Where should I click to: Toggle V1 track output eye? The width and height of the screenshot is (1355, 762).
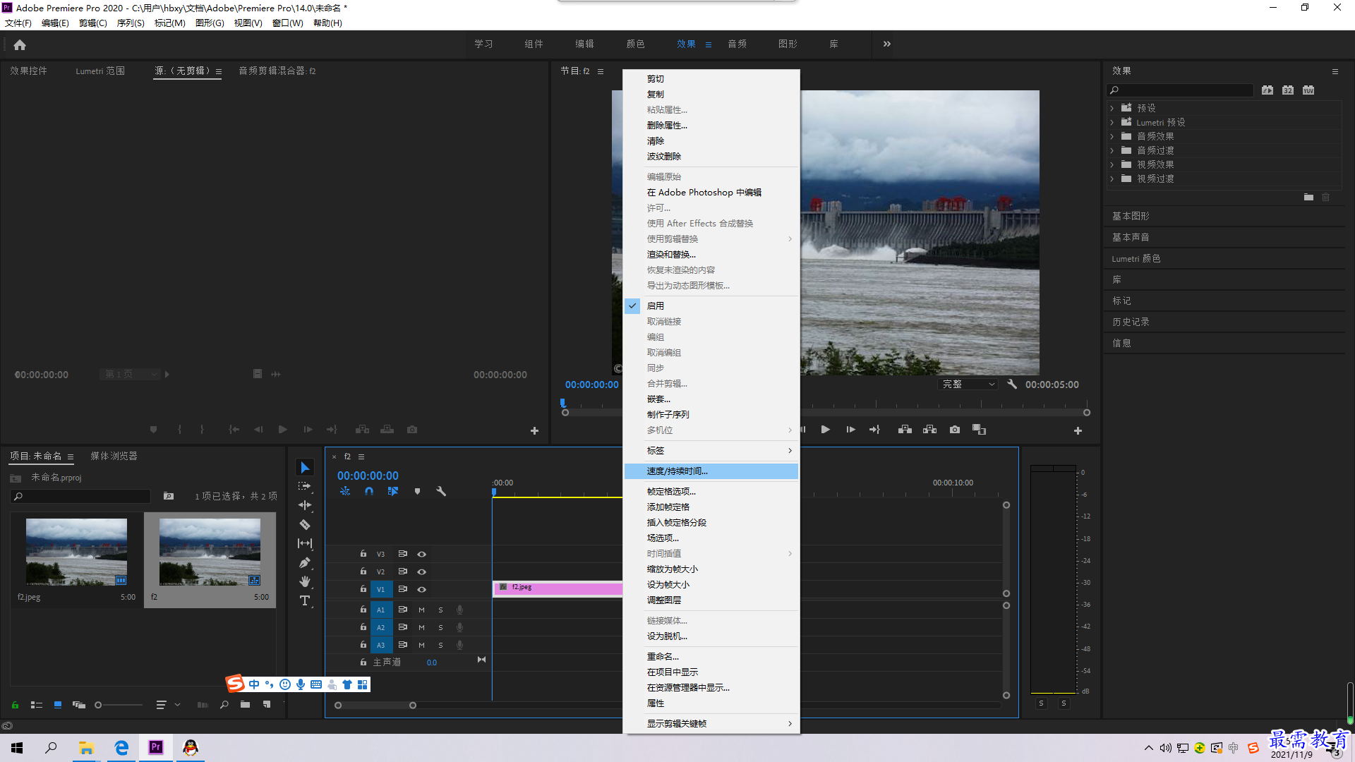tap(421, 589)
